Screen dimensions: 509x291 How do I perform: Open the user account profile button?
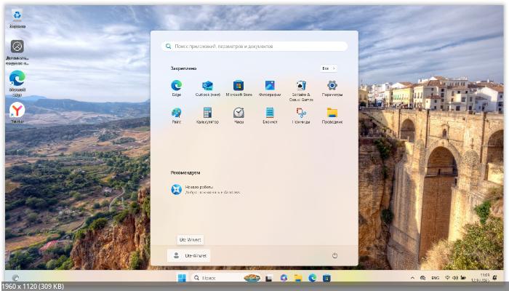189,255
